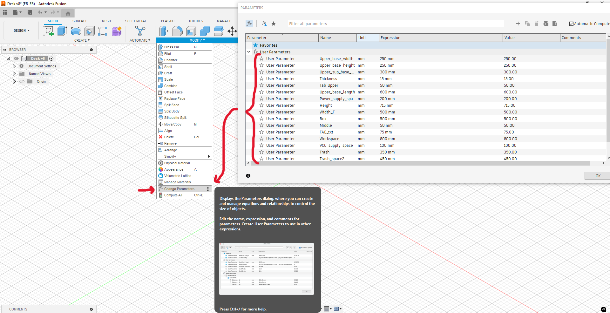
Task: Favorite the Box parameter star
Action: coord(261,119)
